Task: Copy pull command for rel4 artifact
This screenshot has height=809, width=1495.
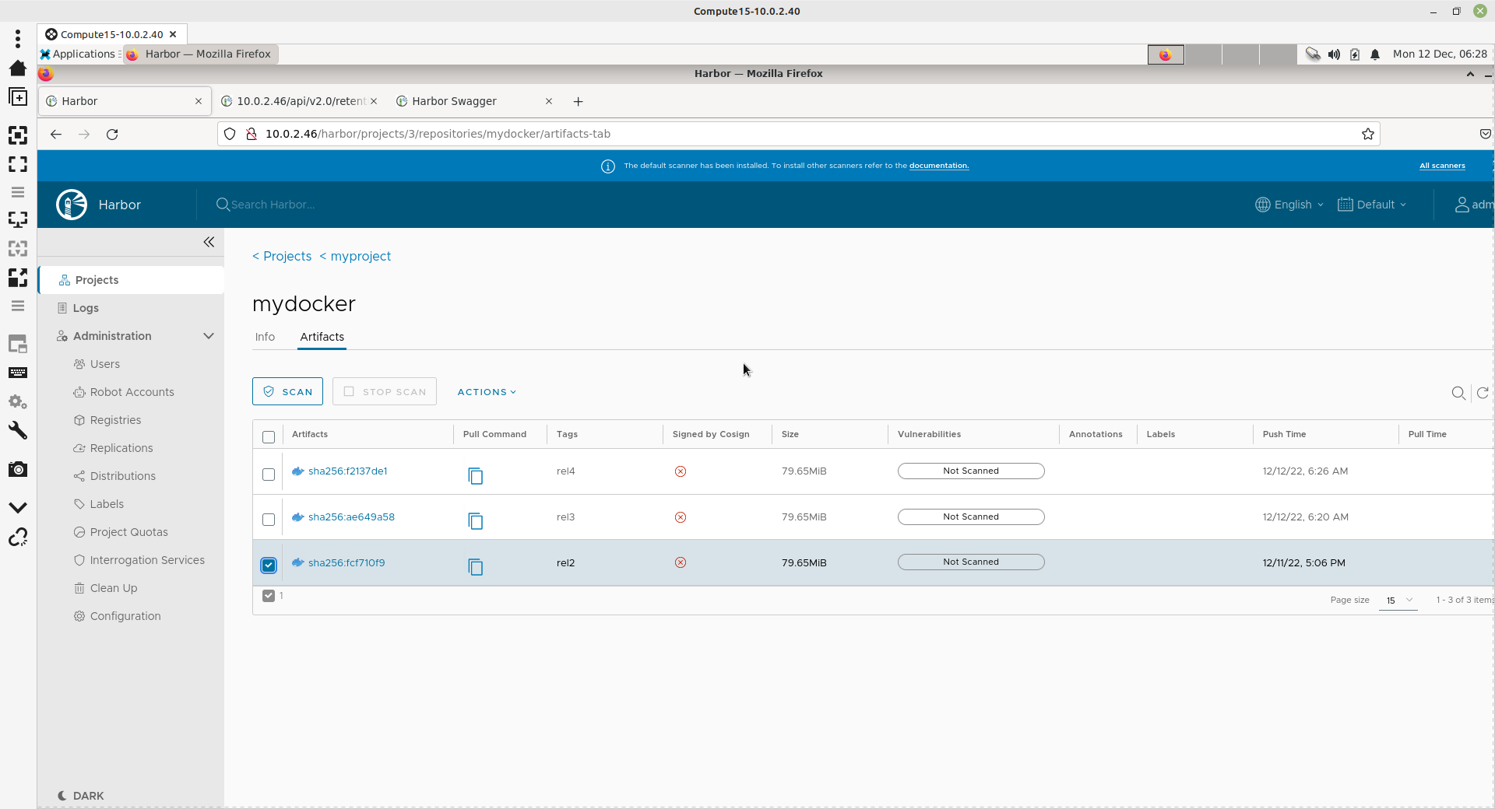Action: pos(475,475)
